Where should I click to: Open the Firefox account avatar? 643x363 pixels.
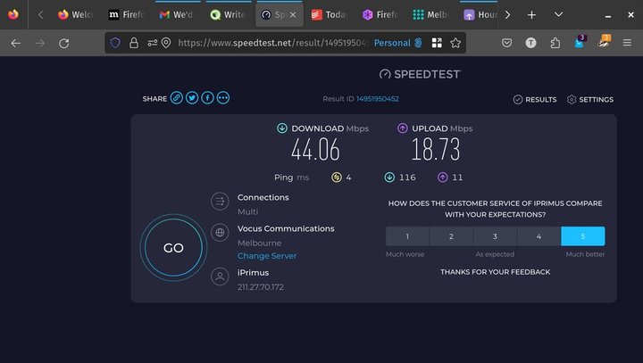pyautogui.click(x=530, y=43)
